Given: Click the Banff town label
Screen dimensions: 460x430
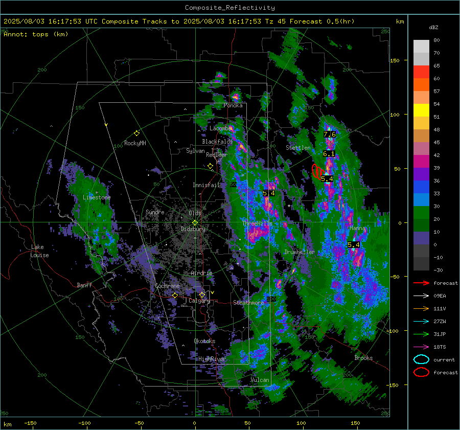Looking at the screenshot, I should tap(84, 285).
